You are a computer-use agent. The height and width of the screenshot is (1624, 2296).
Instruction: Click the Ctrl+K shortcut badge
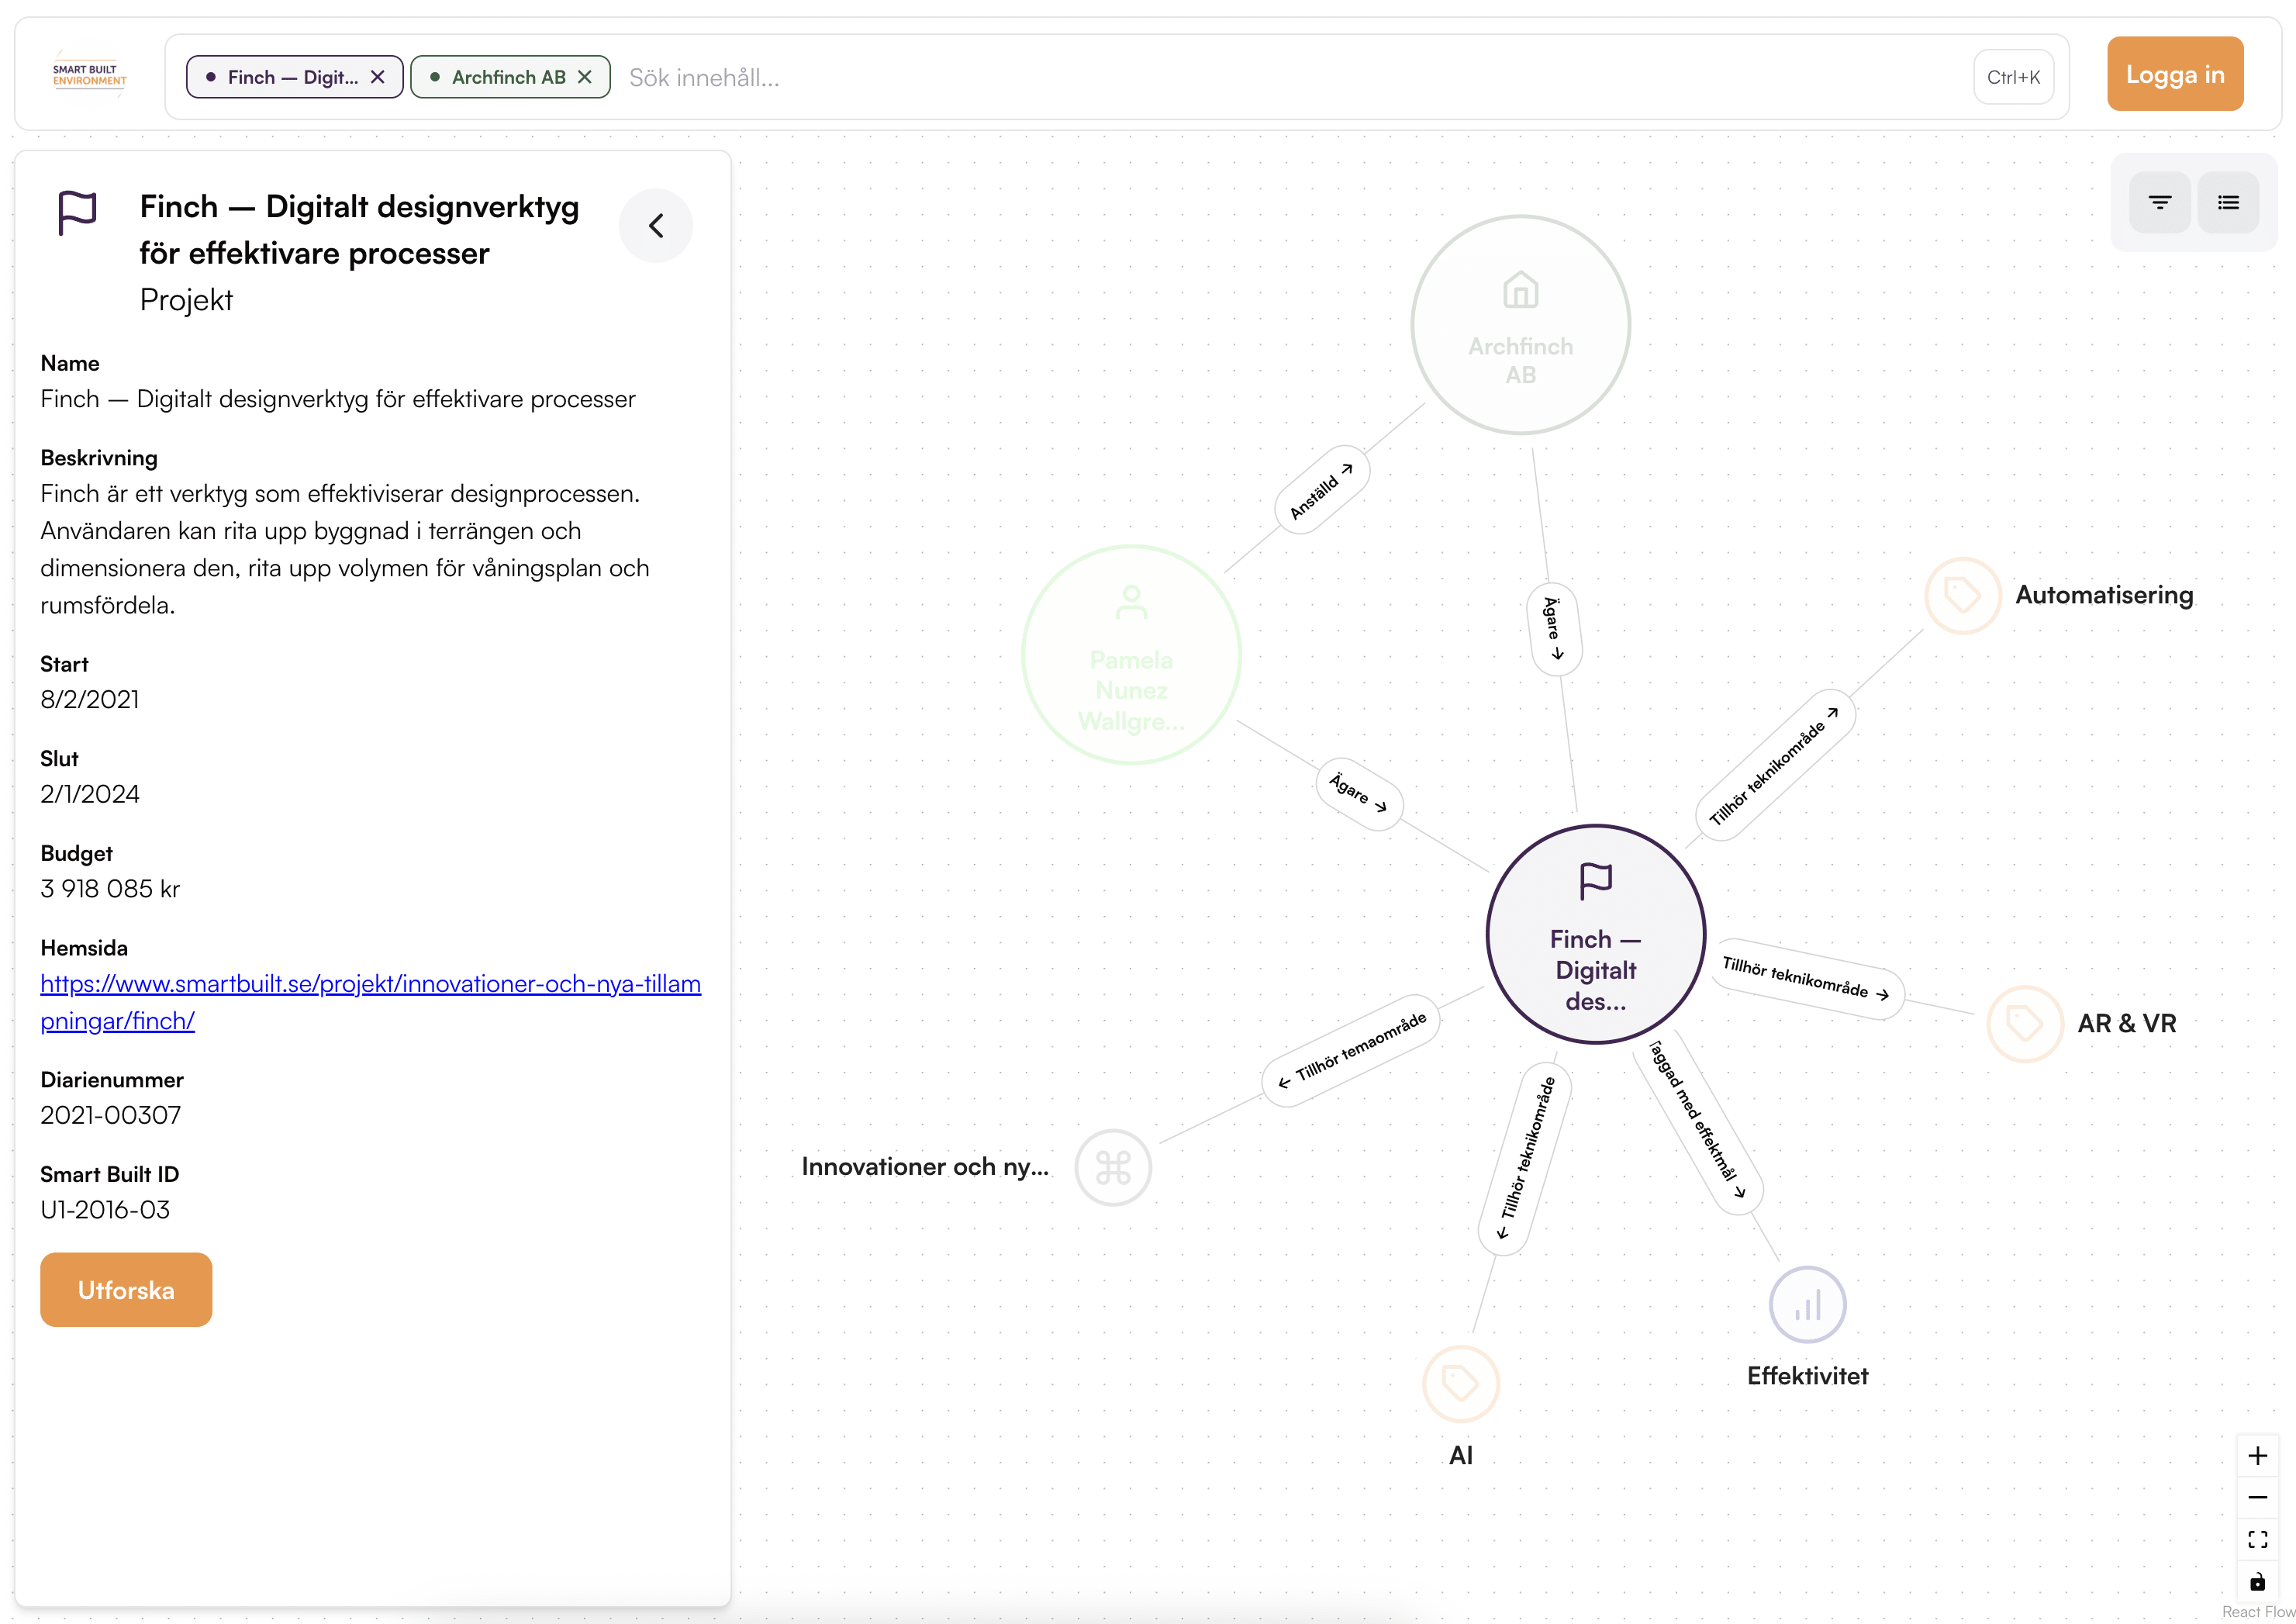point(2013,77)
